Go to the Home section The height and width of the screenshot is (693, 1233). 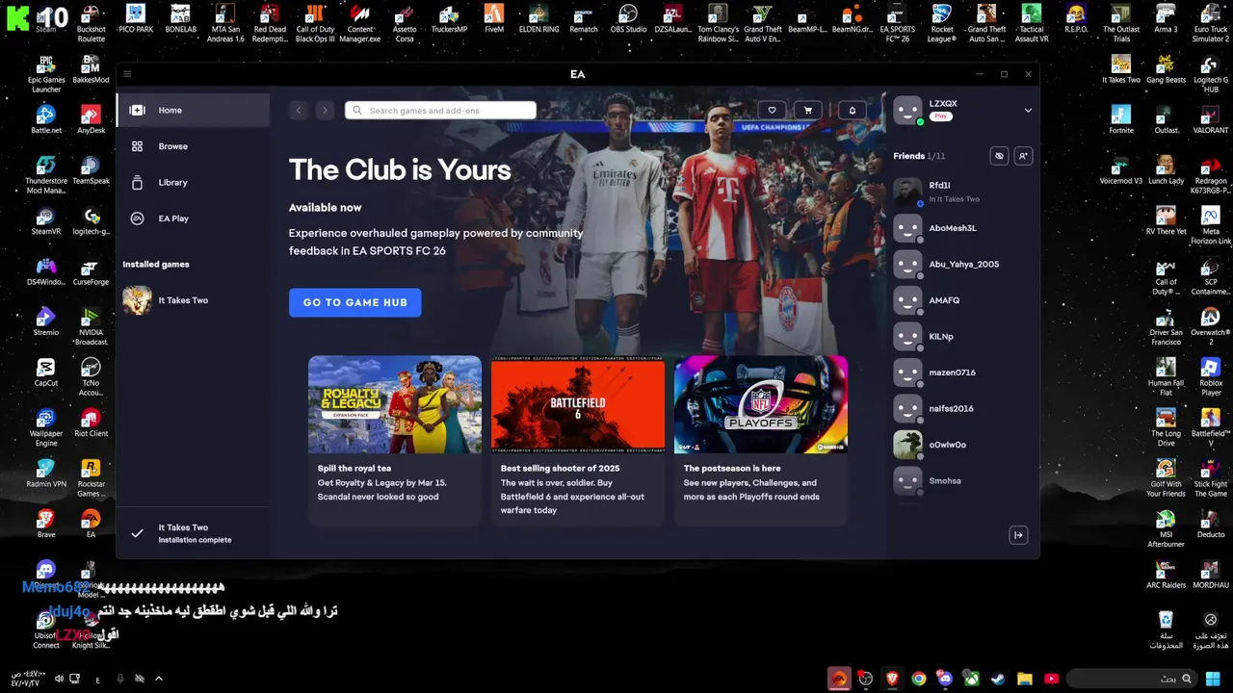click(193, 110)
